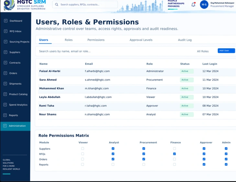Uncheck Orders permission for Procurement
236x182 pixels.
pos(144,159)
